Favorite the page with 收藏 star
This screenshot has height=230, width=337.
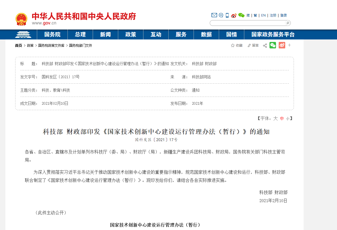(237, 45)
